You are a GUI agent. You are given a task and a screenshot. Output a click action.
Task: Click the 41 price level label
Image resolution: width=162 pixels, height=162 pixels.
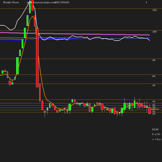154,105
